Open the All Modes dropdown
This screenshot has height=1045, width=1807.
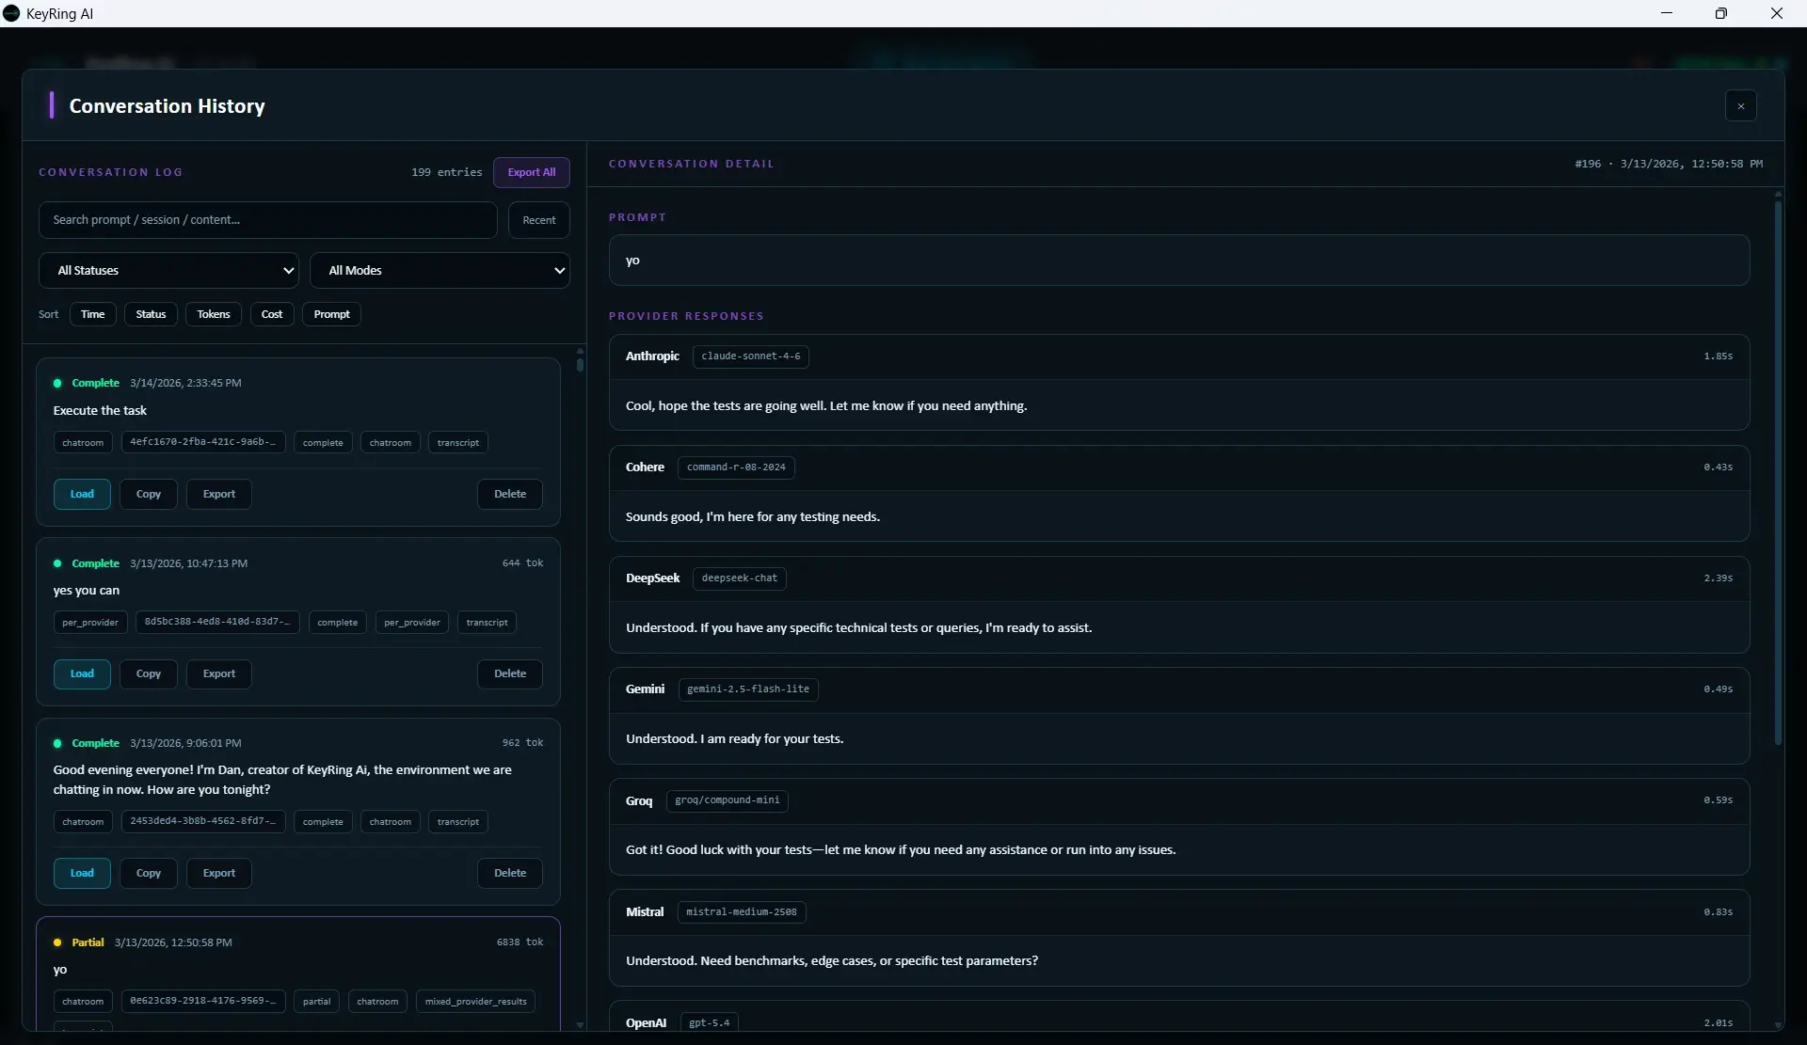440,271
